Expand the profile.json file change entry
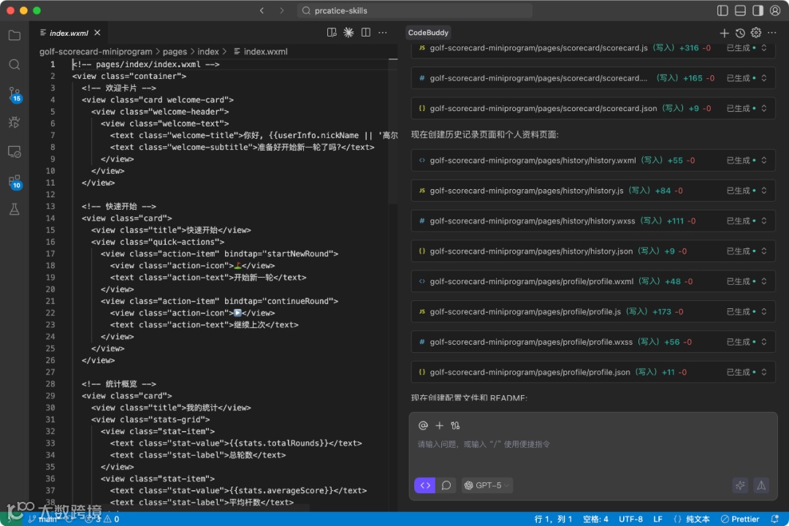This screenshot has width=789, height=526. point(764,372)
